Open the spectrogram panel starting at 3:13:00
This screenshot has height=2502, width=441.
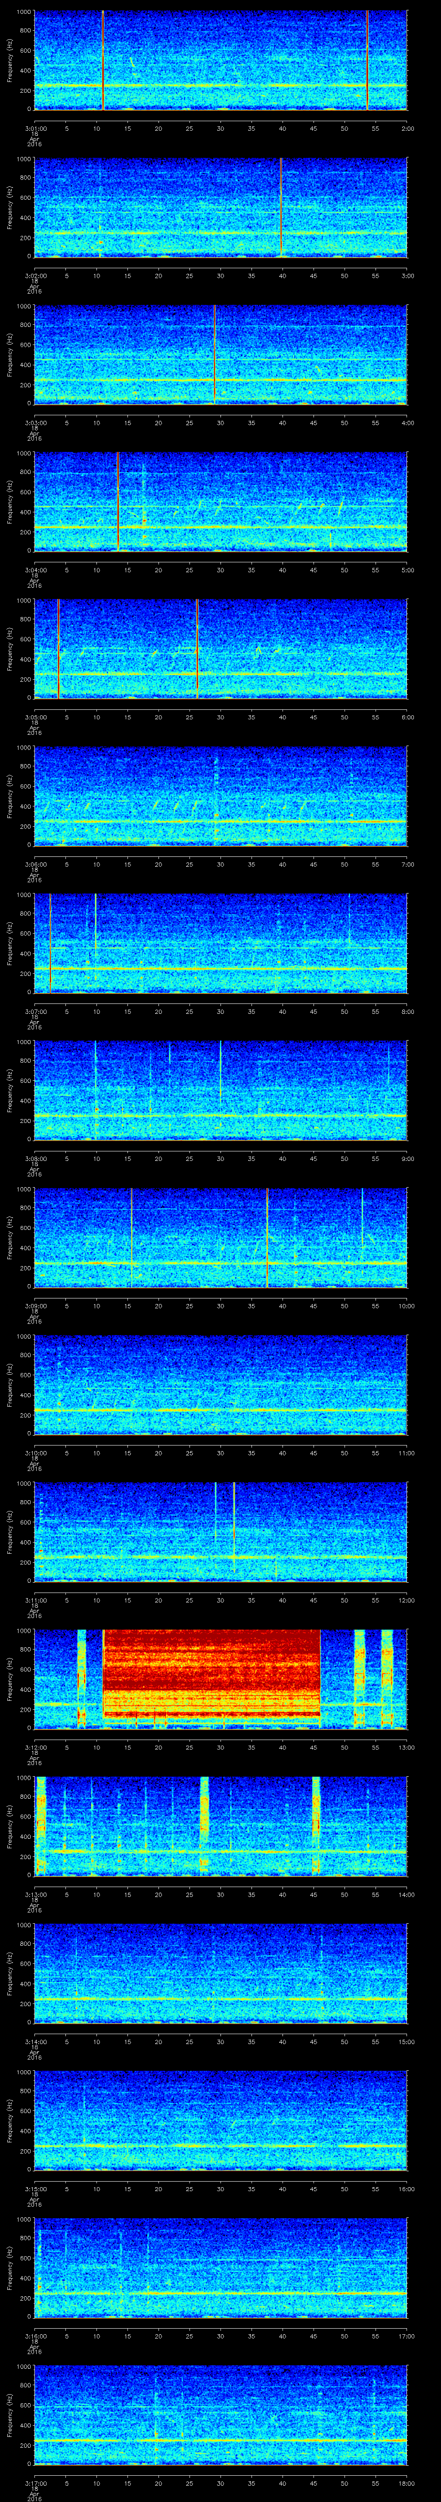pyautogui.click(x=220, y=1826)
